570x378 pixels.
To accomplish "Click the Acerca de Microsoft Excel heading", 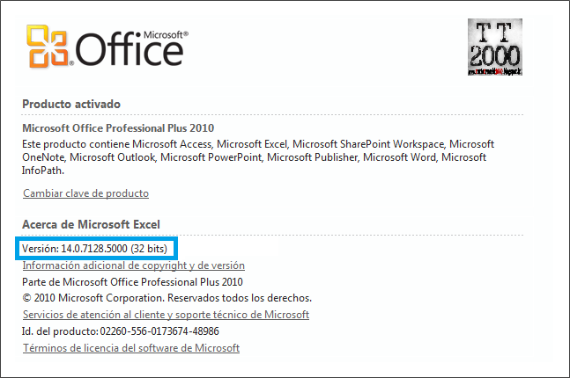I will click(91, 224).
